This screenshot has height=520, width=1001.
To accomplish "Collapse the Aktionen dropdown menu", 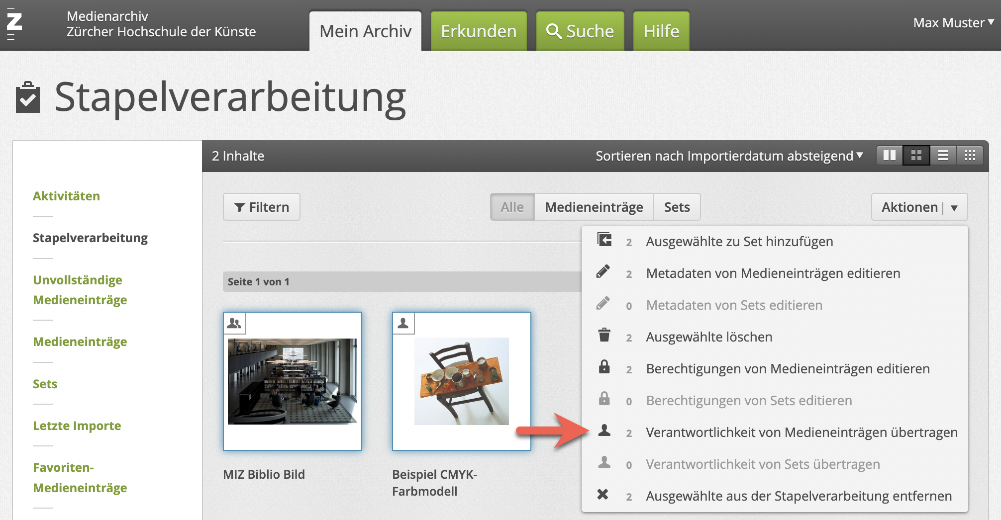I will [x=919, y=207].
